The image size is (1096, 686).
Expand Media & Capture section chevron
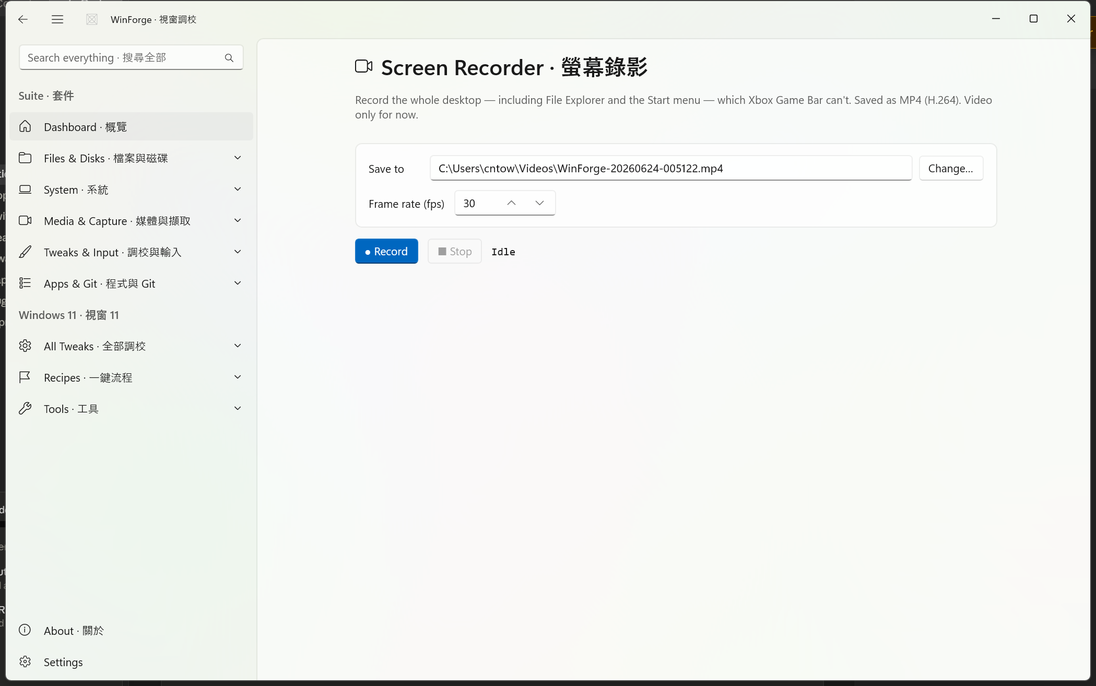coord(238,220)
